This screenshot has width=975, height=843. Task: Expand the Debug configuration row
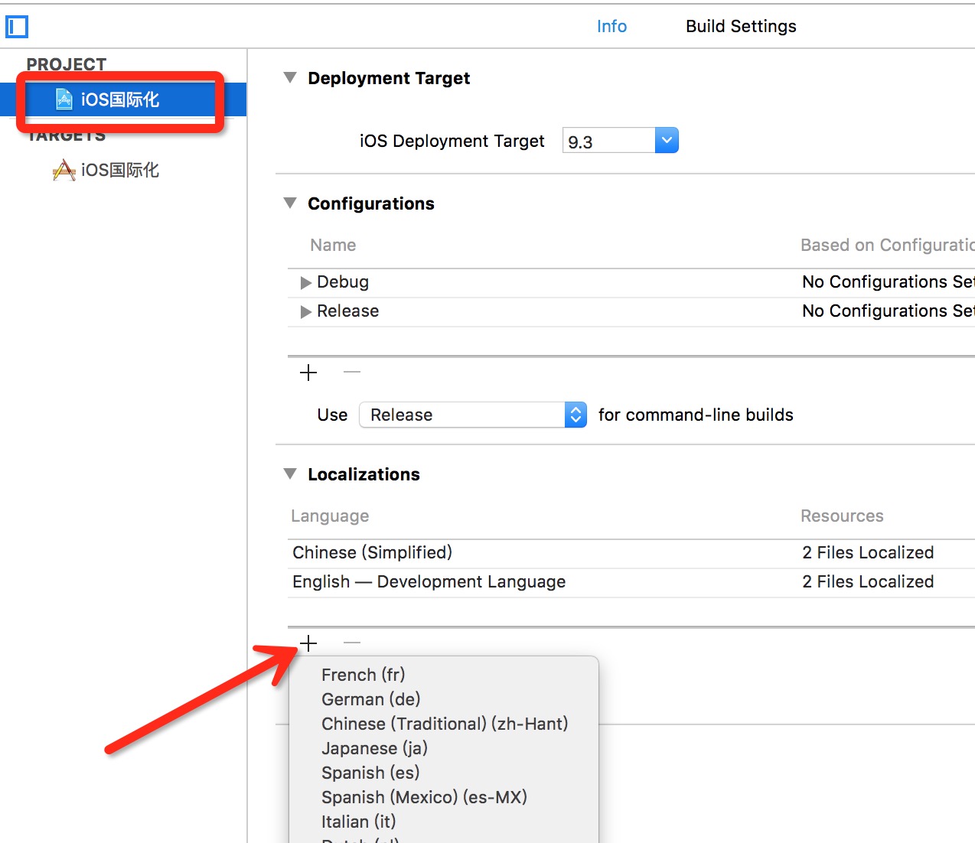point(306,282)
